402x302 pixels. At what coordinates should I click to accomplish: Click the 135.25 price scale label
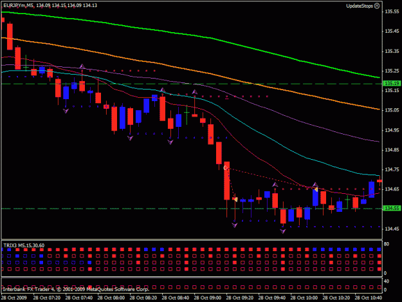click(x=392, y=71)
